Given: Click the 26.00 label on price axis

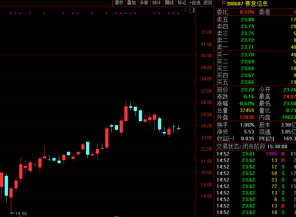Looking at the screenshot, I should tap(207, 102).
